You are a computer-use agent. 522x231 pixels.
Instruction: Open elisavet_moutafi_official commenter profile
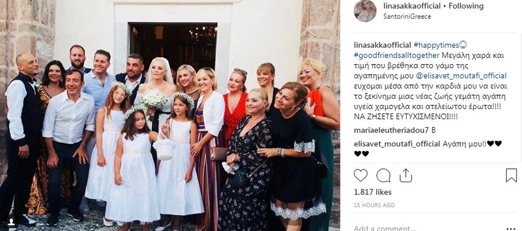397,143
